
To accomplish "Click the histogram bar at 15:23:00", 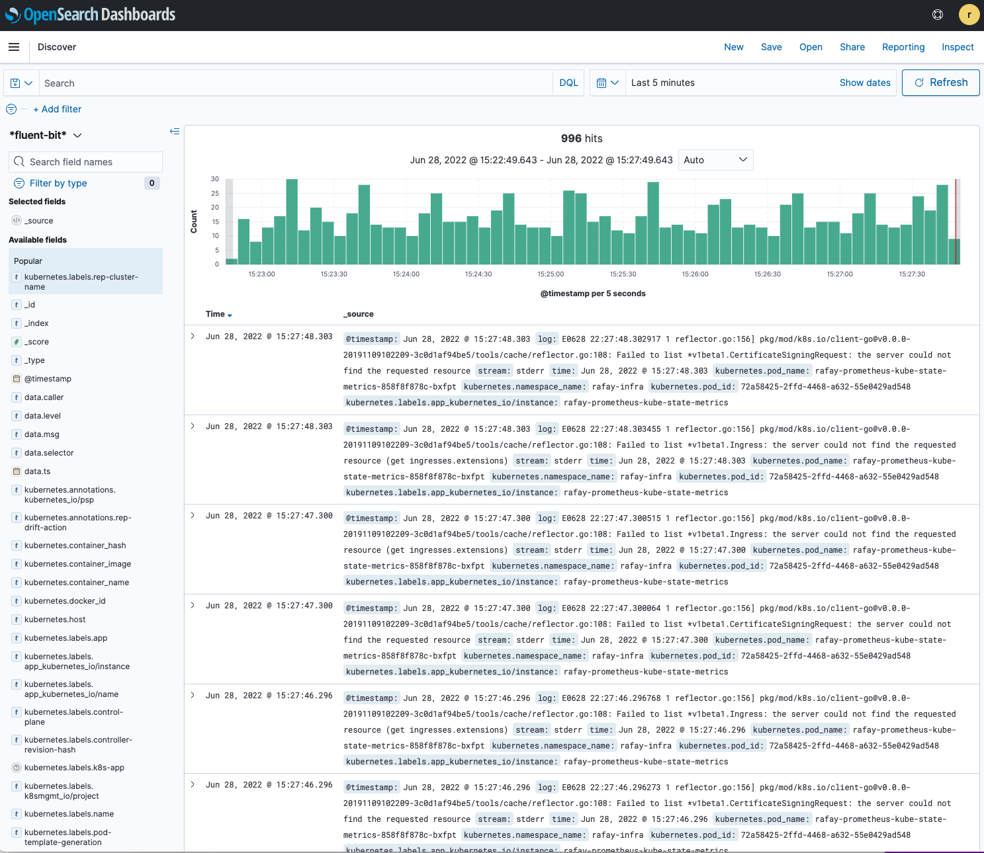I will click(x=267, y=246).
